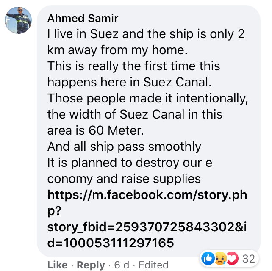Like Ahmed Samir's comment
The width and height of the screenshot is (272, 271).
[58, 265]
